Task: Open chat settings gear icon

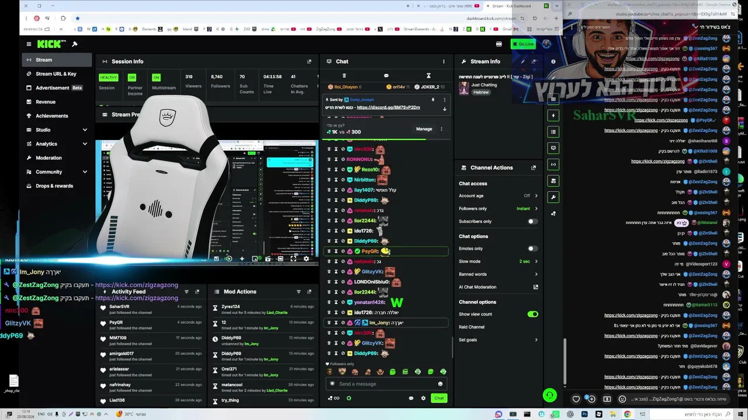Action: (x=423, y=398)
